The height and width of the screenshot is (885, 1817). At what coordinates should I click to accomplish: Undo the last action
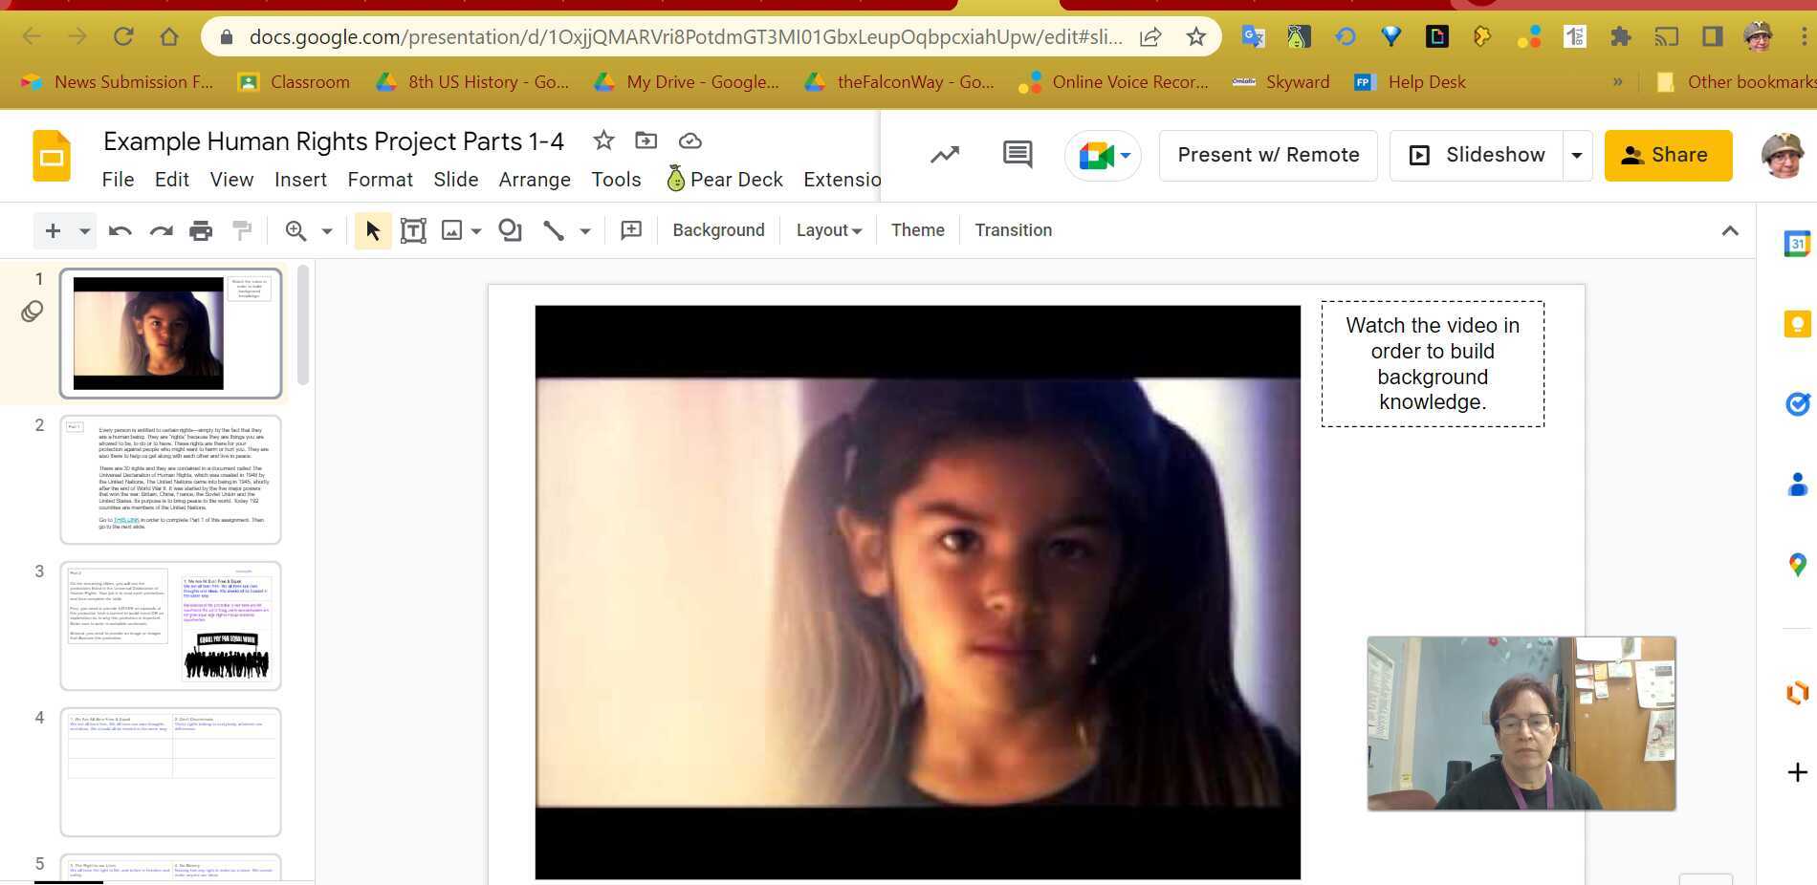click(119, 229)
